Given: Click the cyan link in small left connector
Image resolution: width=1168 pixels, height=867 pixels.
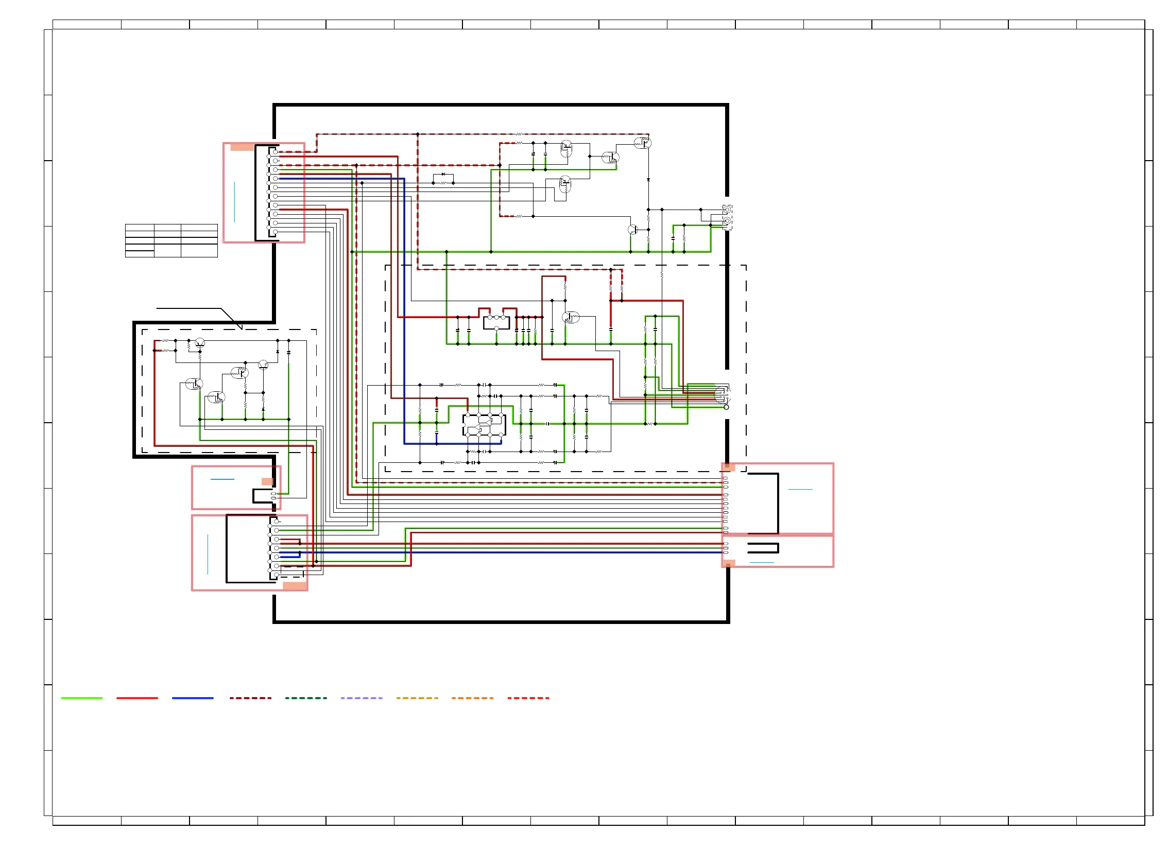Looking at the screenshot, I should point(222,479).
